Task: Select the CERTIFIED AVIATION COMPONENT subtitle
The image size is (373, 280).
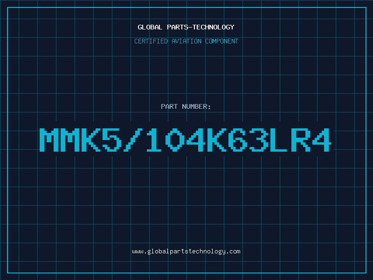Action: tap(186, 41)
